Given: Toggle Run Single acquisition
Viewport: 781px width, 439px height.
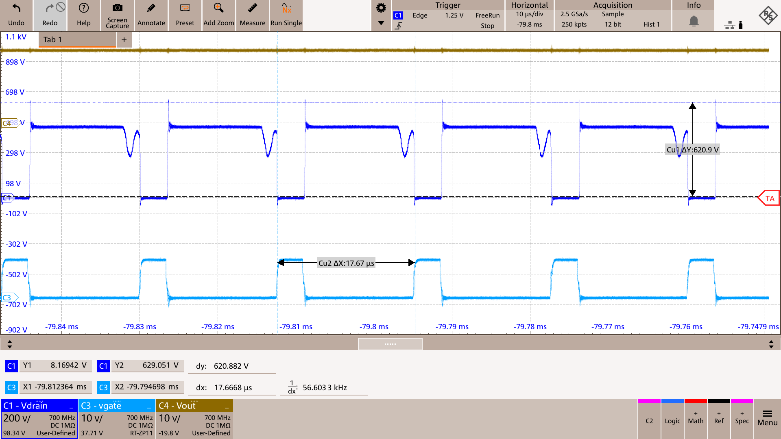Looking at the screenshot, I should pyautogui.click(x=286, y=14).
